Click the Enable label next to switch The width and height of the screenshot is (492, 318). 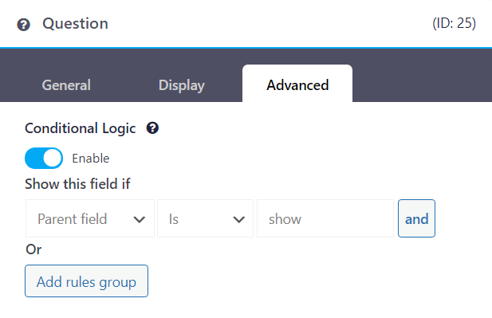click(91, 159)
